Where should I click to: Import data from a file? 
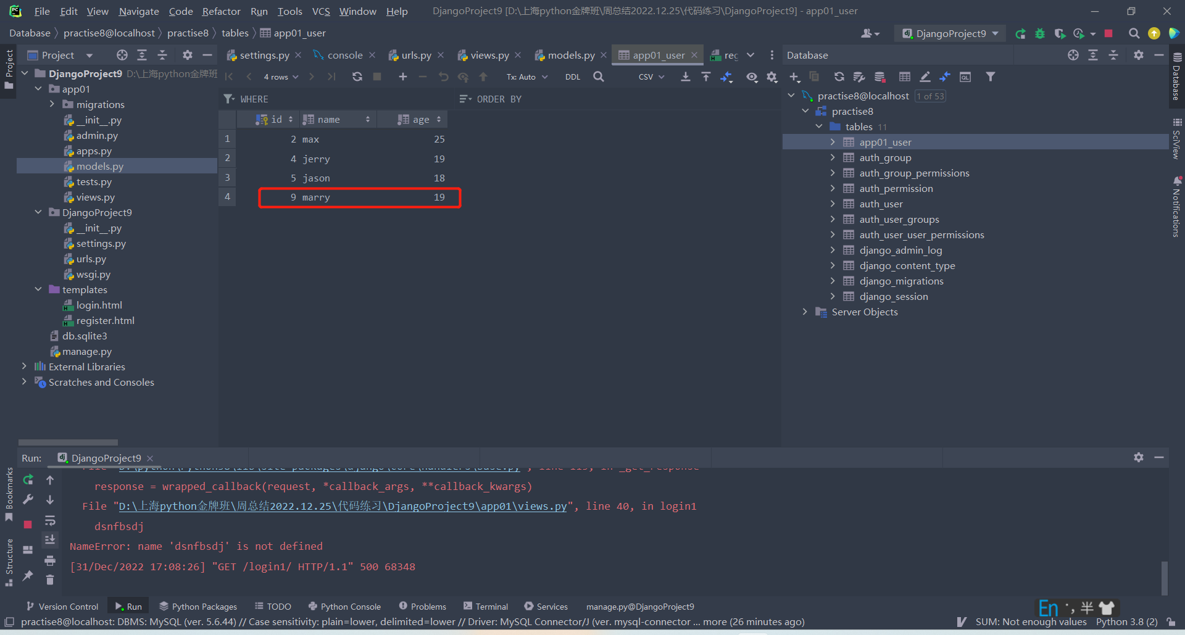pyautogui.click(x=706, y=77)
